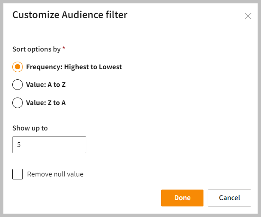This screenshot has width=261, height=217.
Task: Click the 'Value: Z to A' label text
Action: pyautogui.click(x=46, y=103)
